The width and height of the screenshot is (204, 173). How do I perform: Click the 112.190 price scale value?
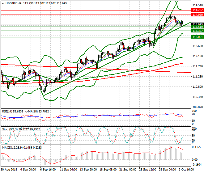pos(198,56)
